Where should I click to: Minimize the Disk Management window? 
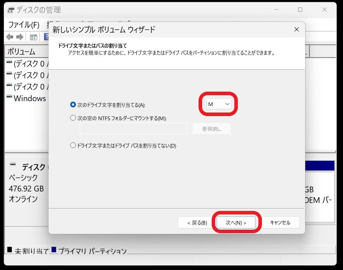(x=276, y=10)
